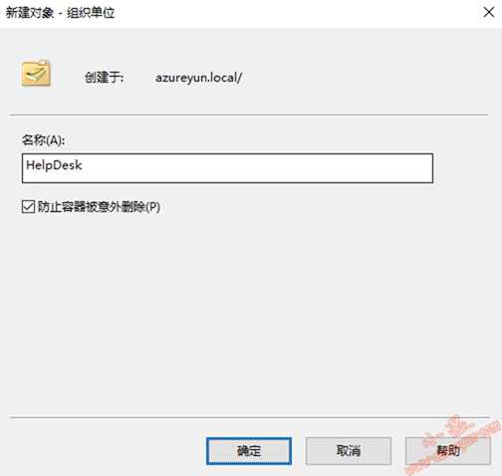The image size is (502, 476).
Task: Click the 创建于: label text
Action: point(104,78)
